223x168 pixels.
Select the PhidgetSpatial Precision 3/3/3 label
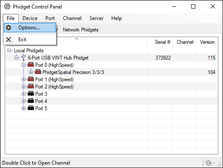(x=73, y=72)
